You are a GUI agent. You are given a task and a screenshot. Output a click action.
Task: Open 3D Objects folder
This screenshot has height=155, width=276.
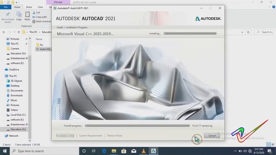[x=16, y=81]
